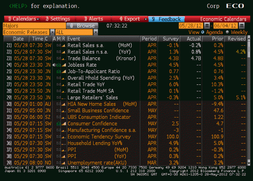Open calendar picker for end date 06/04/12

241,25
